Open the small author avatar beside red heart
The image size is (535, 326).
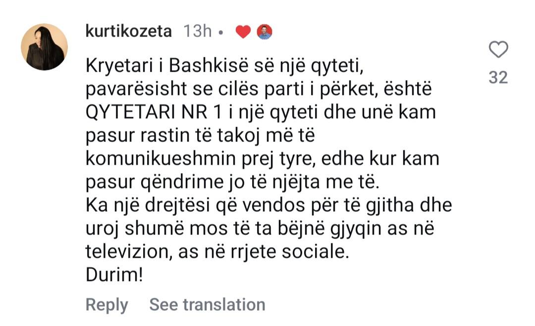pos(265,32)
